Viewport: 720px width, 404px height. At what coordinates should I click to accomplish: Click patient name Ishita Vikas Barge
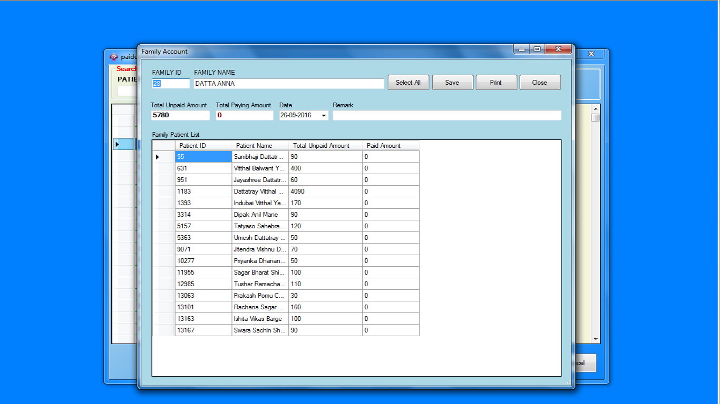[260, 319]
